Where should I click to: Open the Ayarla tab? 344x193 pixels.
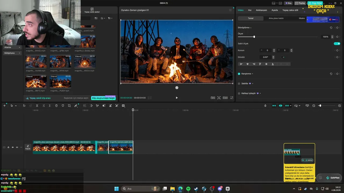(275, 10)
